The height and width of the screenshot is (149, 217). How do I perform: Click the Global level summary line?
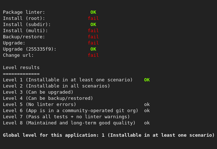click(x=109, y=135)
